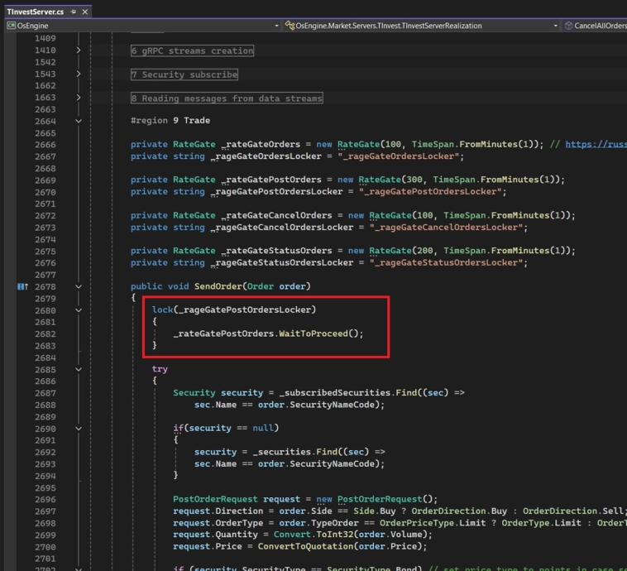Collapse the SendOrder method body
Screen dimensions: 627x571
79,286
